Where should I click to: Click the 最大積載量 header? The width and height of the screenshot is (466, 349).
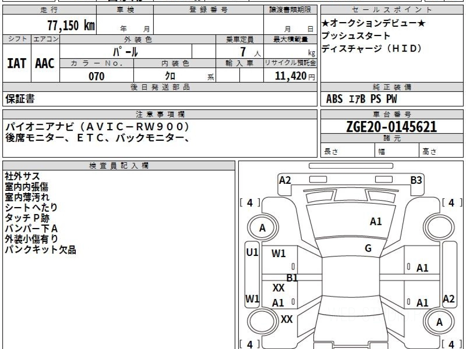[290, 39]
